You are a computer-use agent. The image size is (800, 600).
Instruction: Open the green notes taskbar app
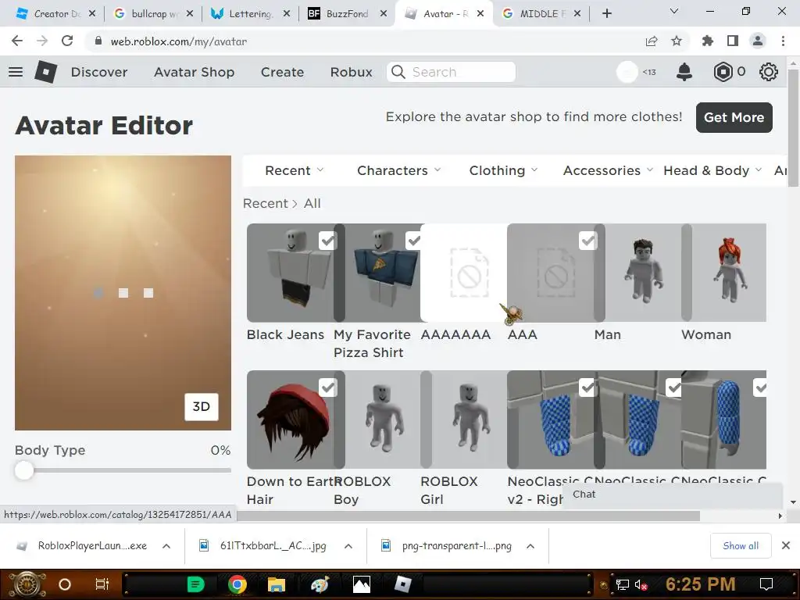click(195, 584)
